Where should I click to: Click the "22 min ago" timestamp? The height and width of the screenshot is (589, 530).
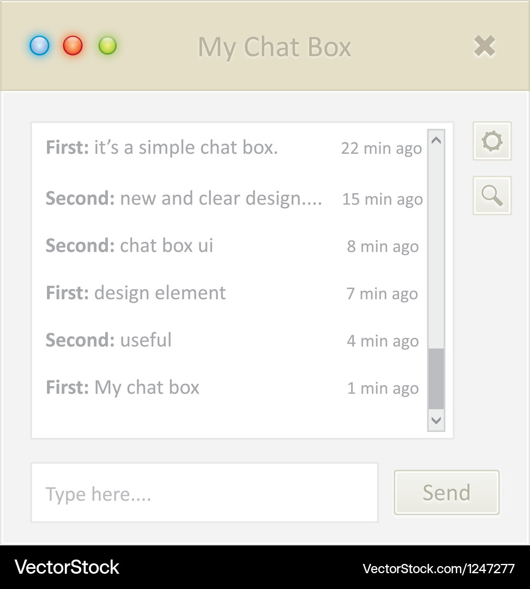tap(381, 148)
